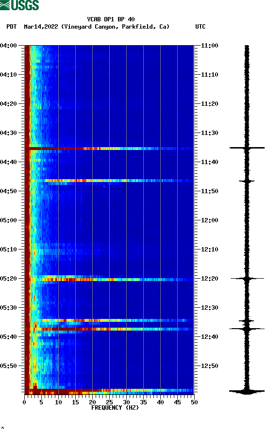
Task: Click the spectrogram event band near 05:37
Action: 109,329
